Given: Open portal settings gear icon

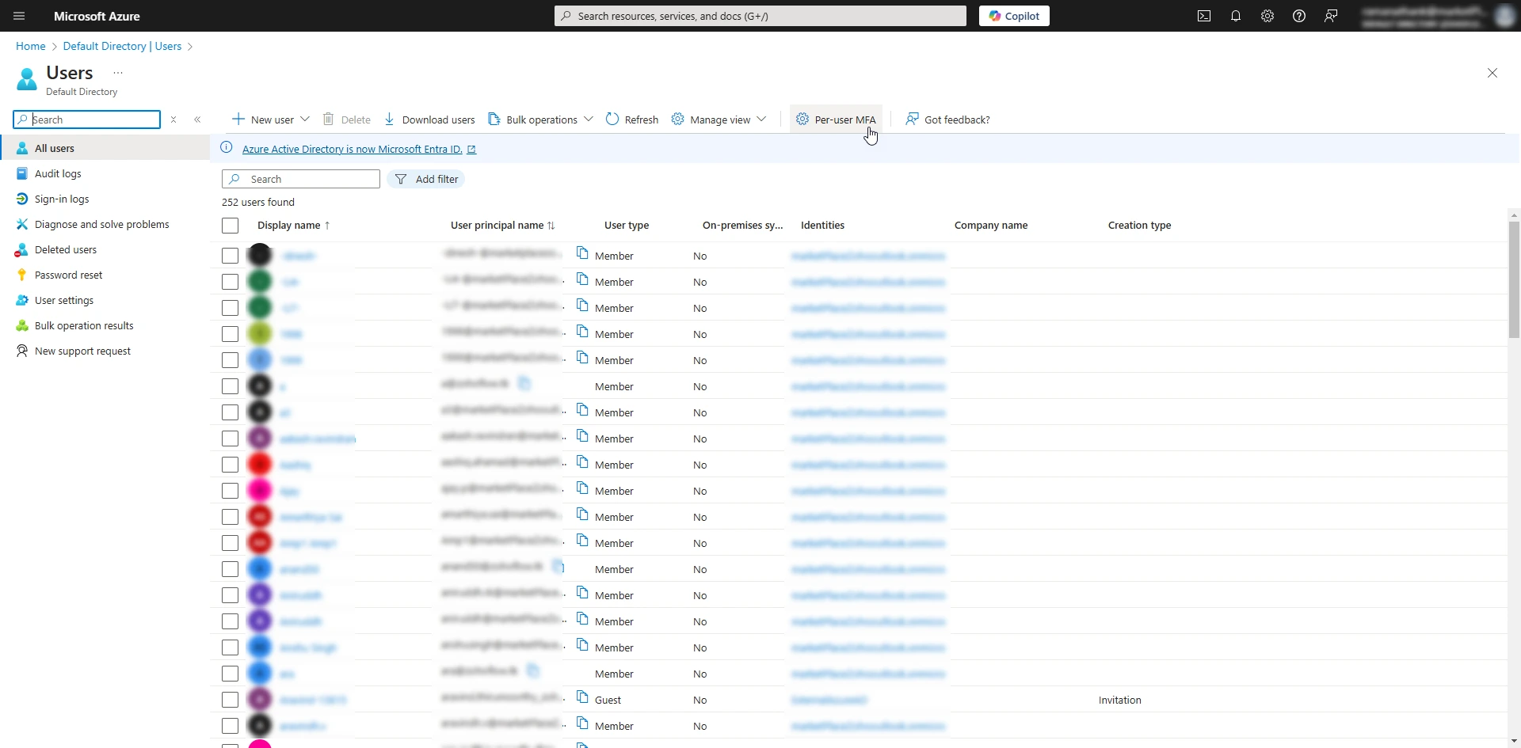Looking at the screenshot, I should (x=1267, y=16).
